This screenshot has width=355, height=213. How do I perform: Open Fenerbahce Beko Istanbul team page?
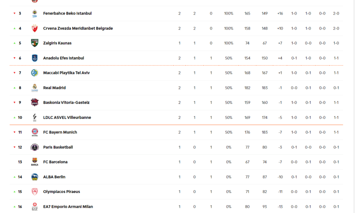click(x=67, y=13)
